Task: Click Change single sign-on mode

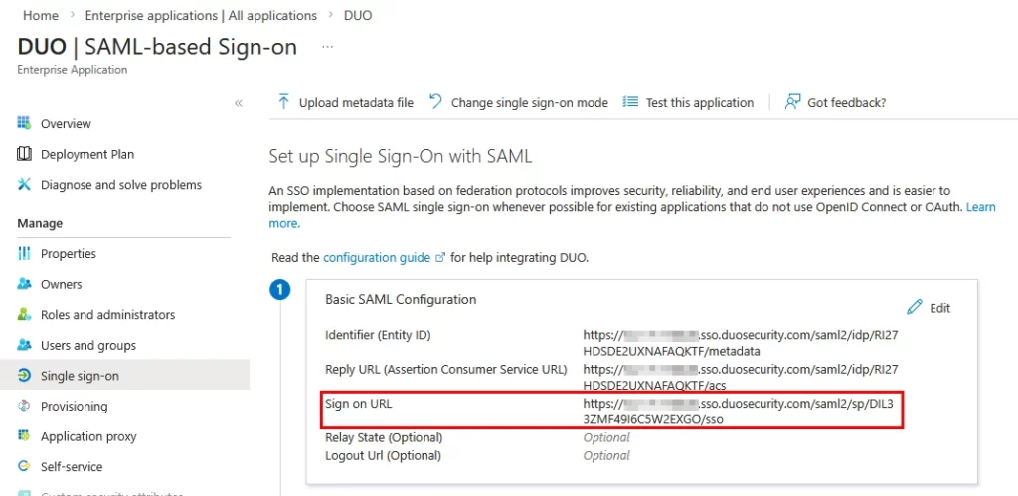Action: [530, 103]
